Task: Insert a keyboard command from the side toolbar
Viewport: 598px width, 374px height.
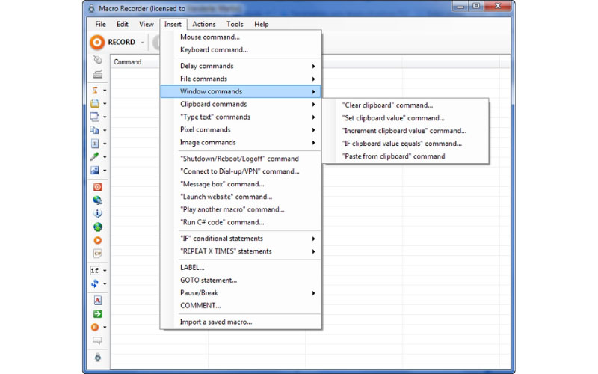Action: click(98, 74)
